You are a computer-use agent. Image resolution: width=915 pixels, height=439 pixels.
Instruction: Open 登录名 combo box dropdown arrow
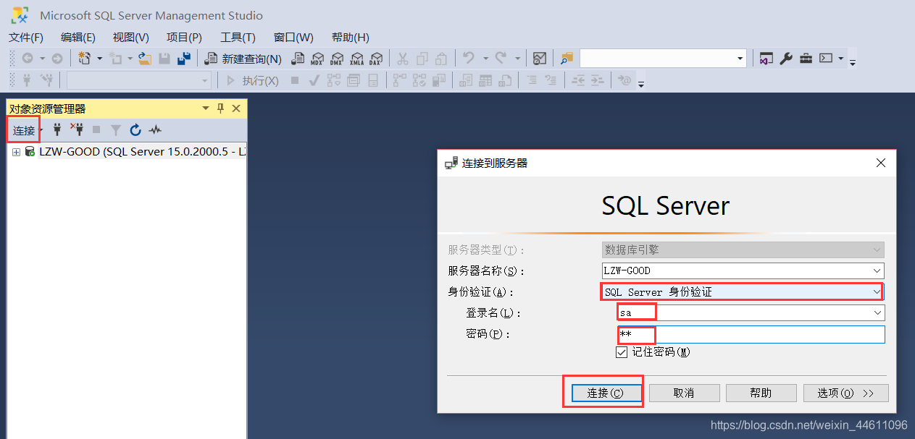pos(877,312)
